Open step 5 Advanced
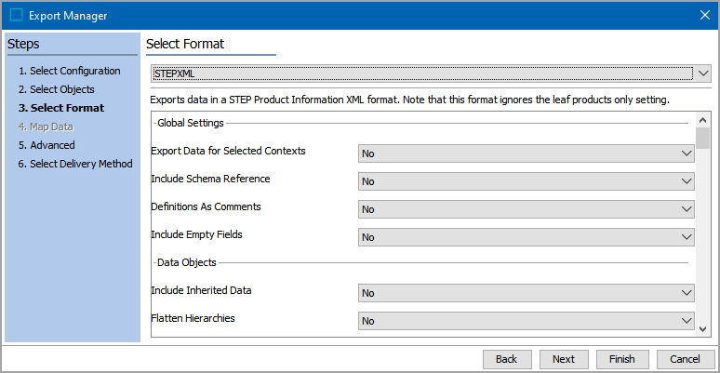The width and height of the screenshot is (720, 373). (47, 145)
